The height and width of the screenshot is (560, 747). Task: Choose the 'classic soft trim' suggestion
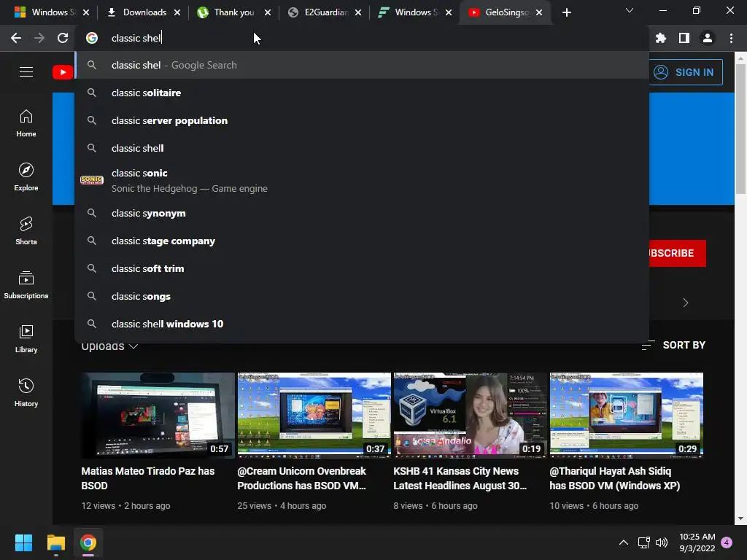point(362,268)
